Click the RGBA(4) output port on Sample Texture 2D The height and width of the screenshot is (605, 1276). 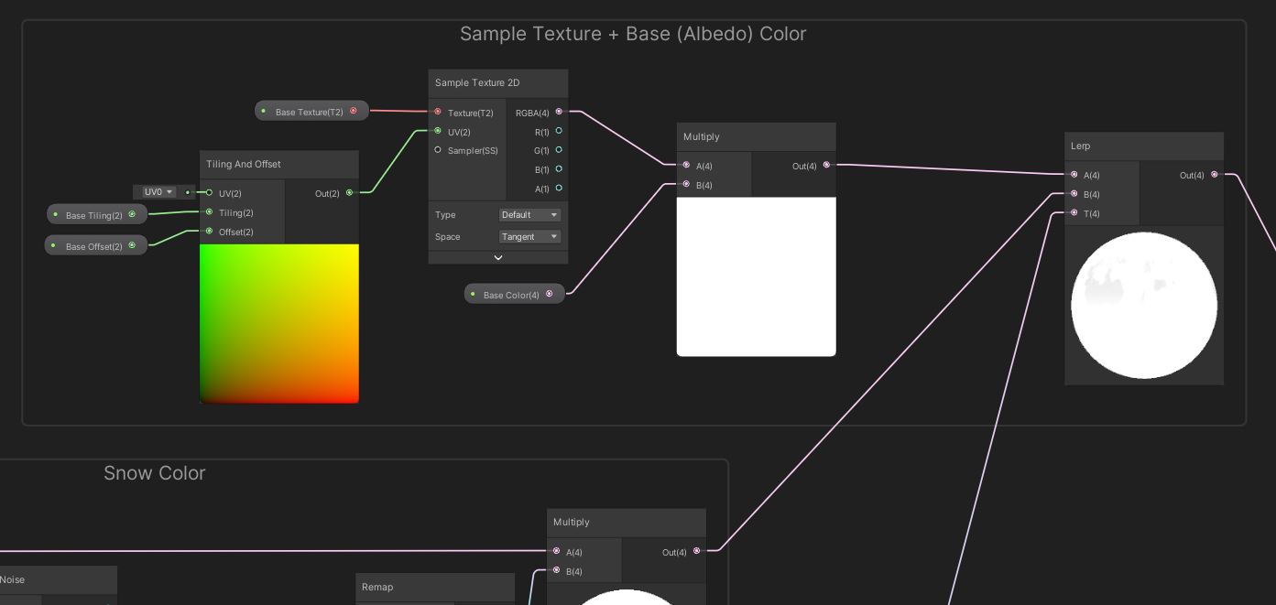click(559, 112)
